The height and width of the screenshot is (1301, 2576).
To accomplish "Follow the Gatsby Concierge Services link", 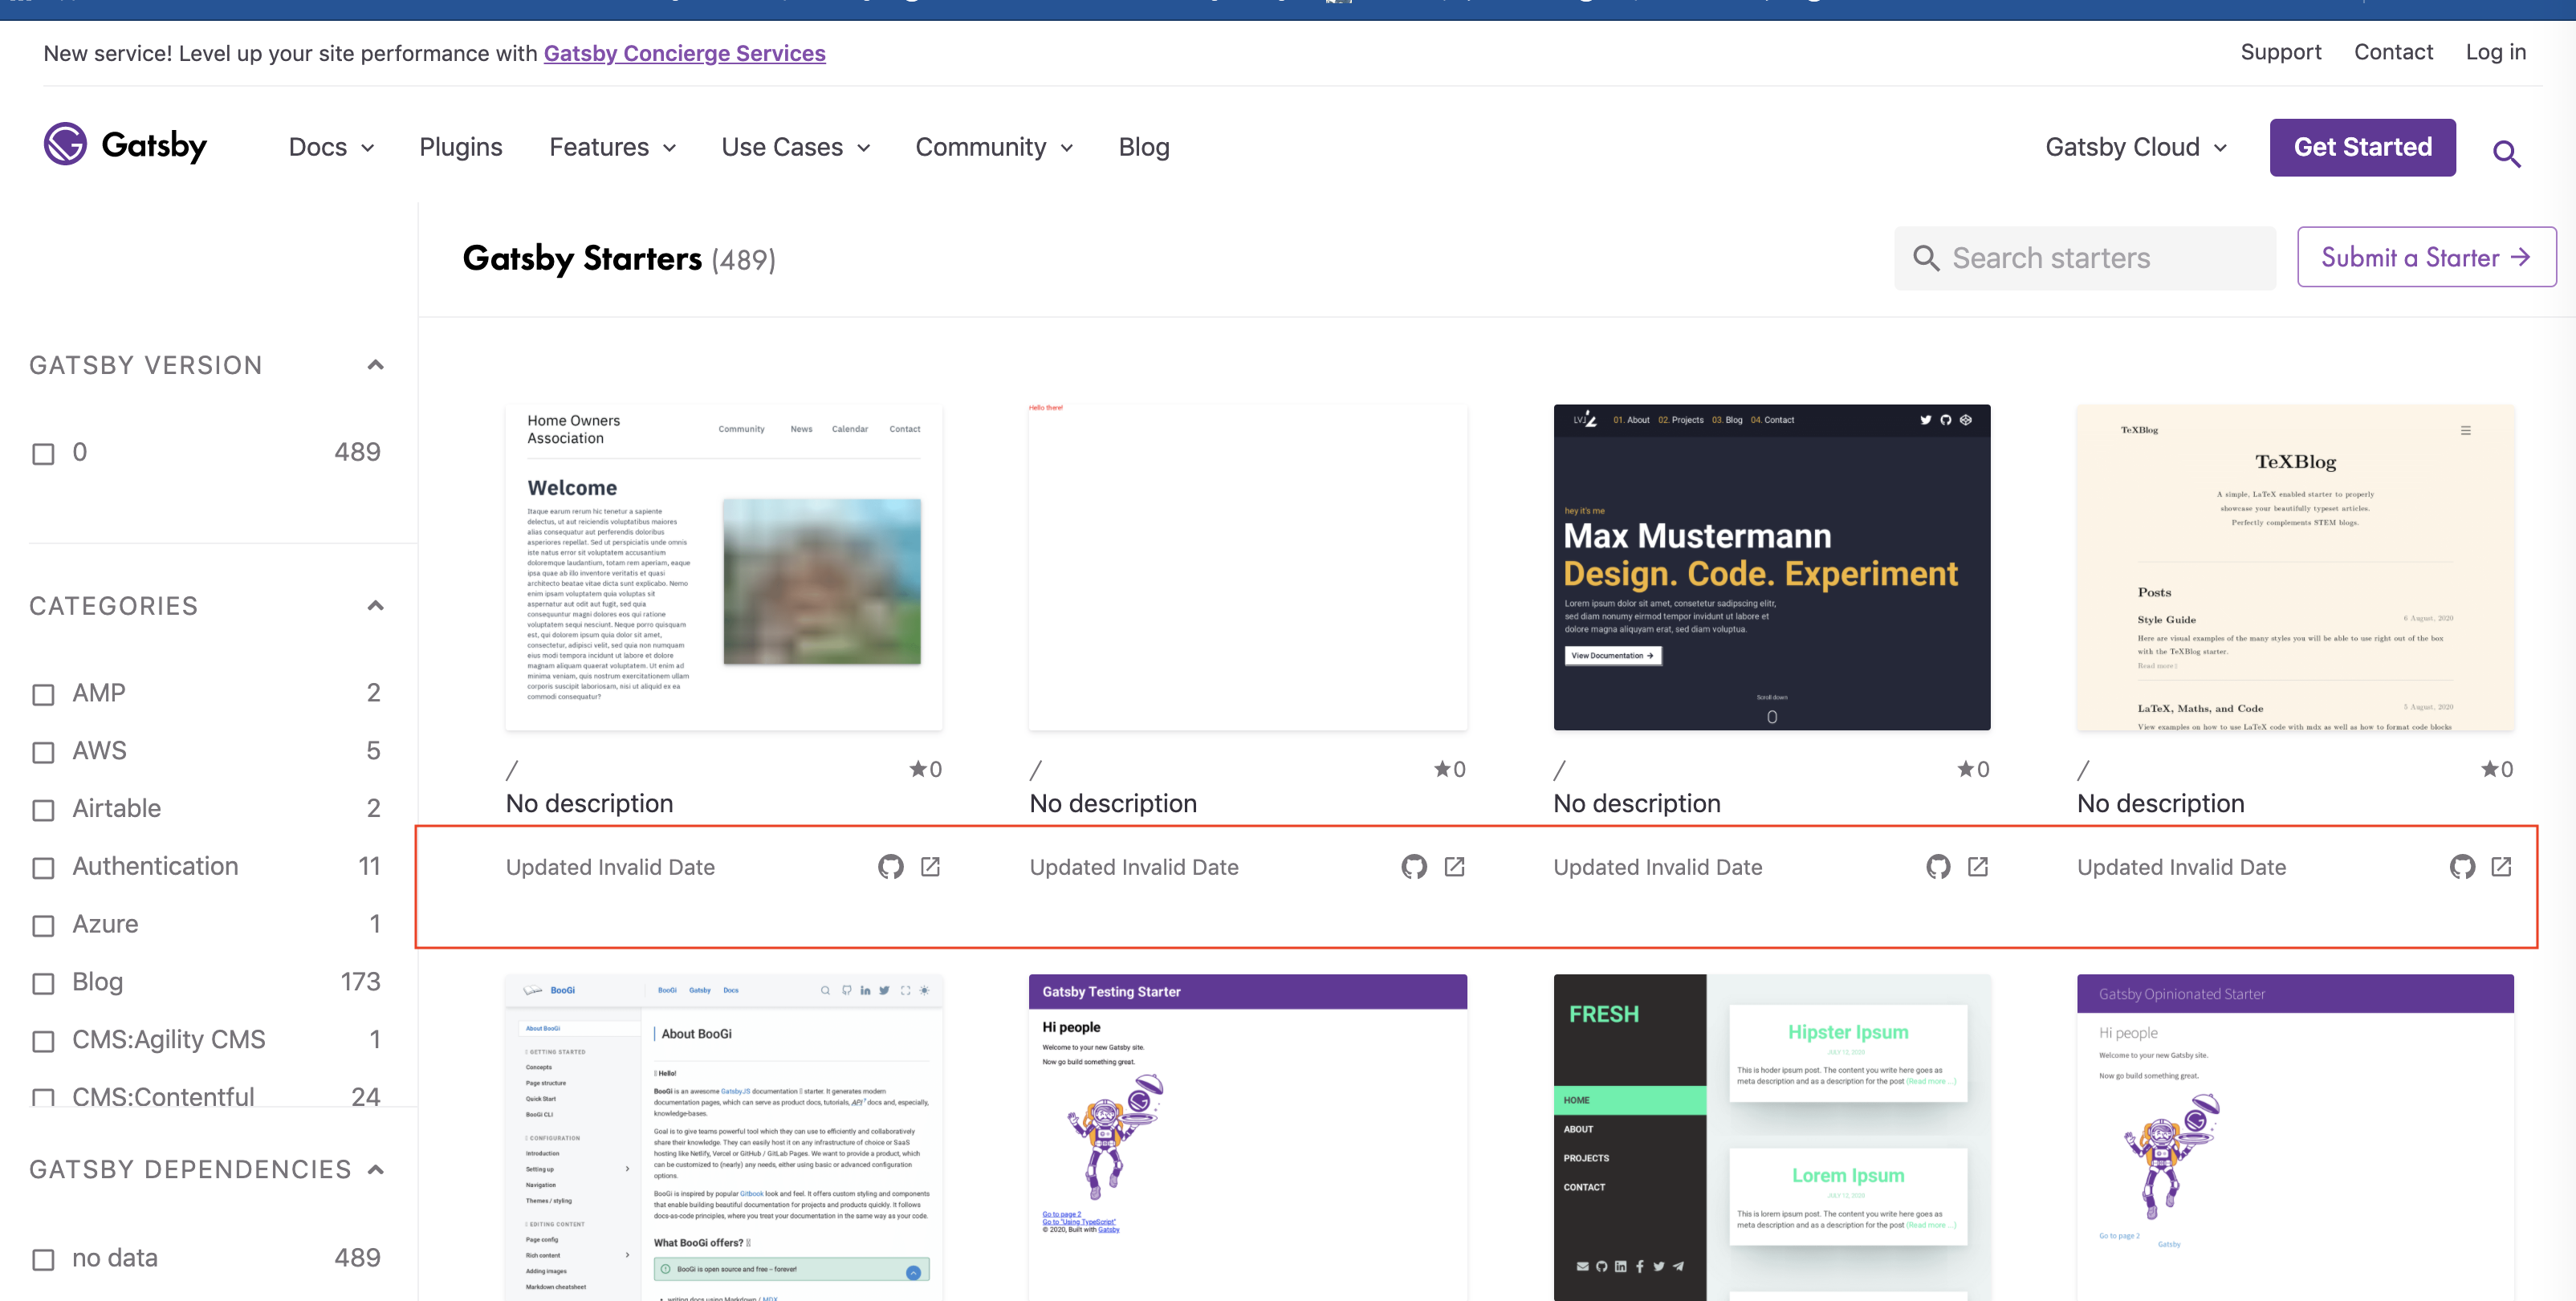I will tap(684, 53).
